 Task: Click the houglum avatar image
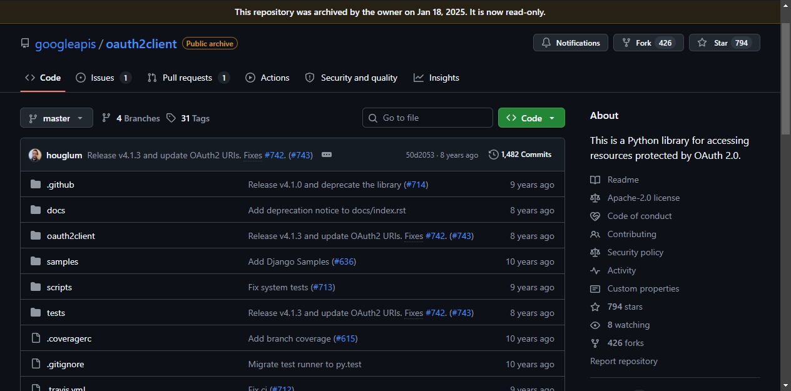pyautogui.click(x=35, y=155)
